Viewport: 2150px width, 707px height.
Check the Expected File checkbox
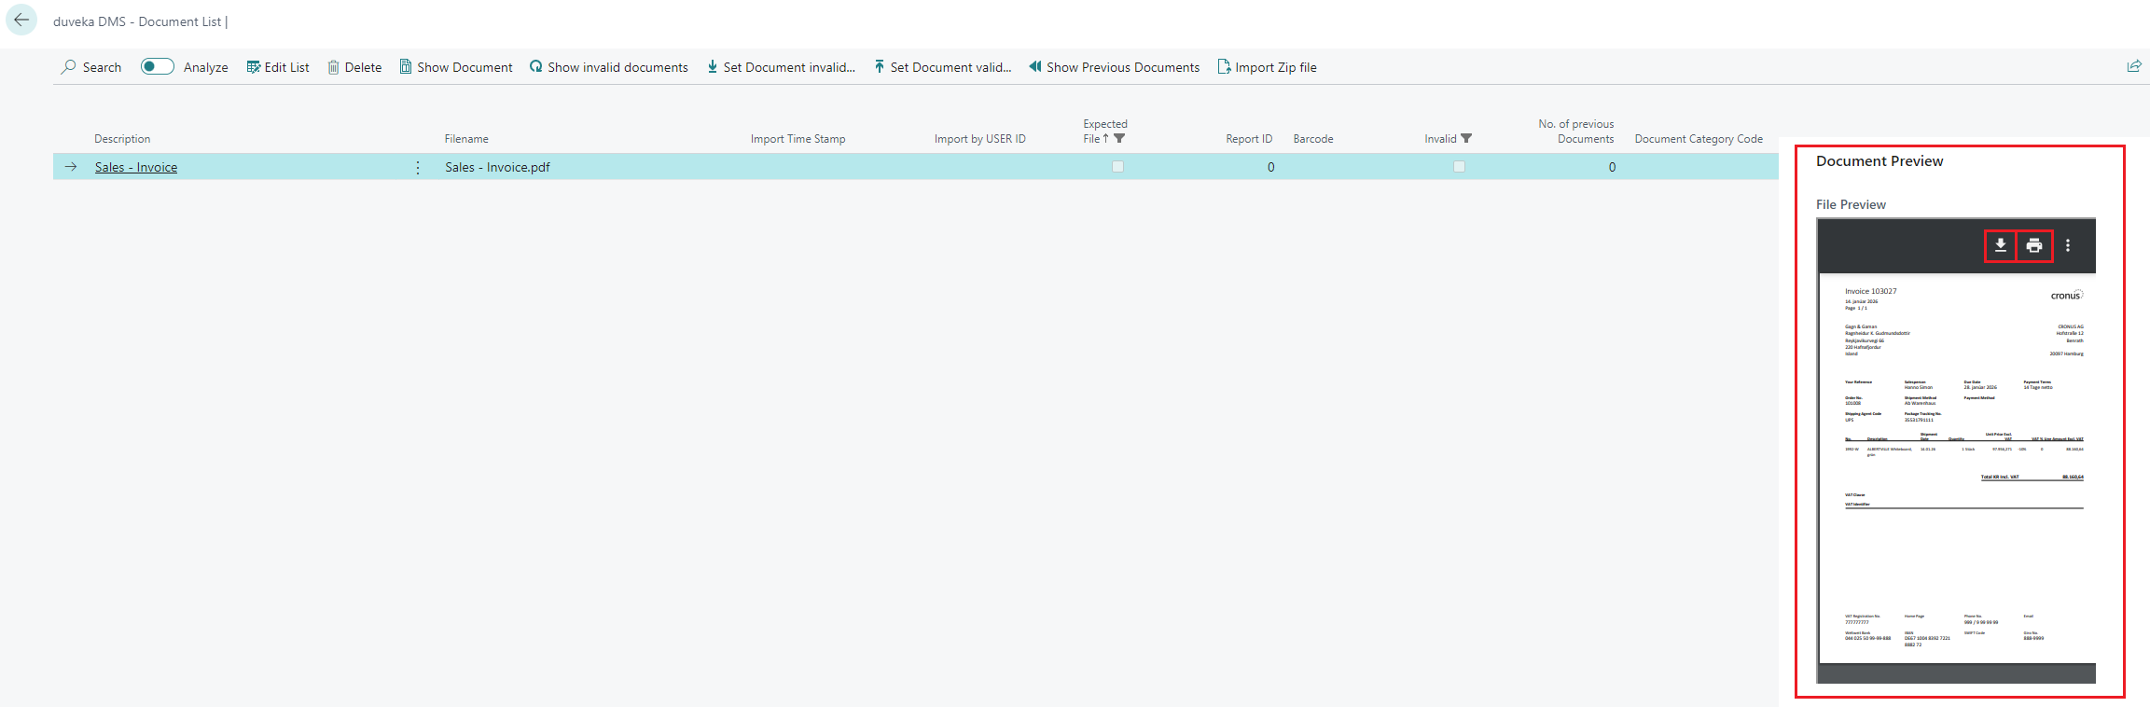click(1117, 167)
